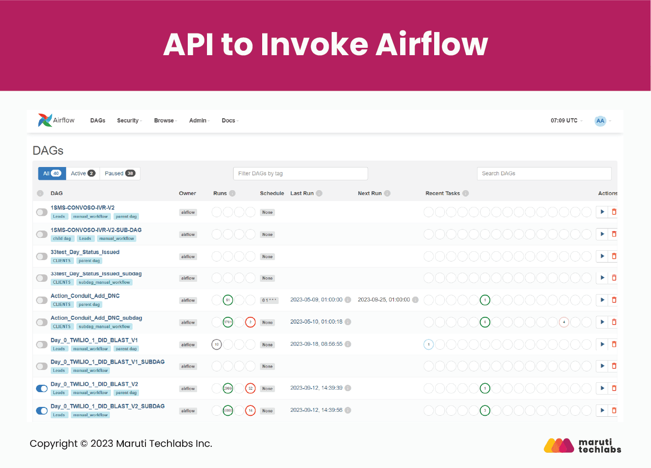
Task: Open the 07:09 UTC timezone dropdown
Action: [x=566, y=121]
